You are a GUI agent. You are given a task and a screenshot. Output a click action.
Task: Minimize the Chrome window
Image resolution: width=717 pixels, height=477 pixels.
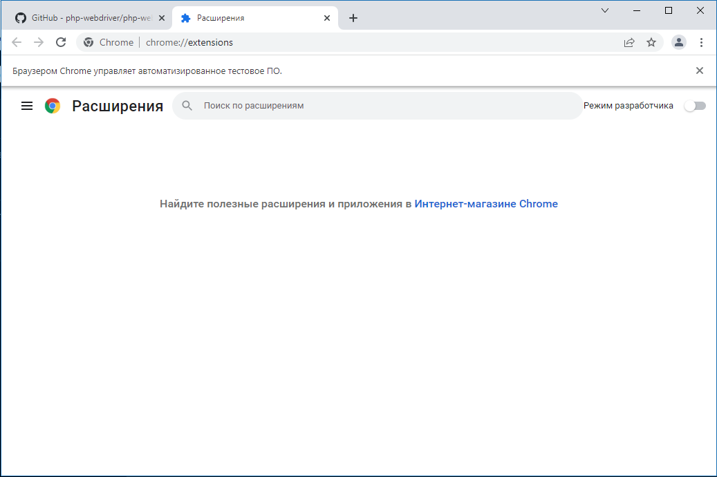point(637,10)
